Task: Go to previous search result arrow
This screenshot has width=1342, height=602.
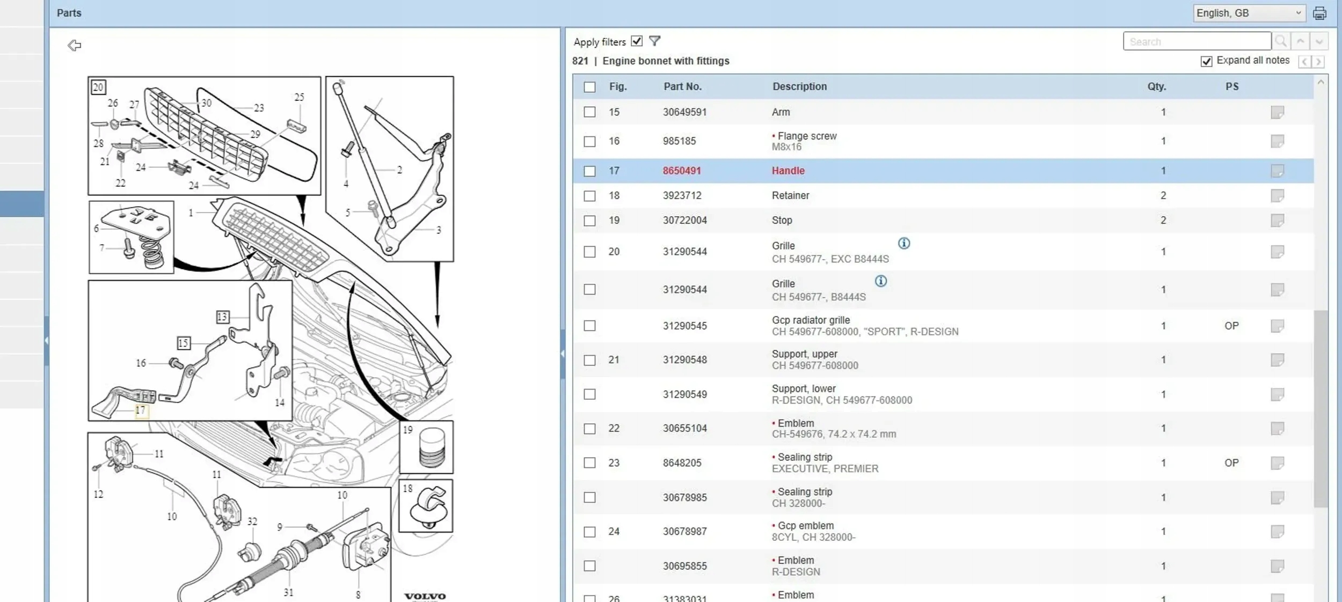Action: pyautogui.click(x=1300, y=41)
